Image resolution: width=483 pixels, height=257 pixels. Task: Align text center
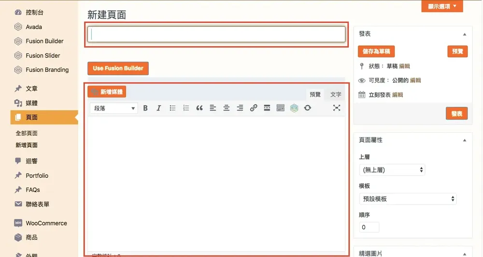tap(227, 108)
